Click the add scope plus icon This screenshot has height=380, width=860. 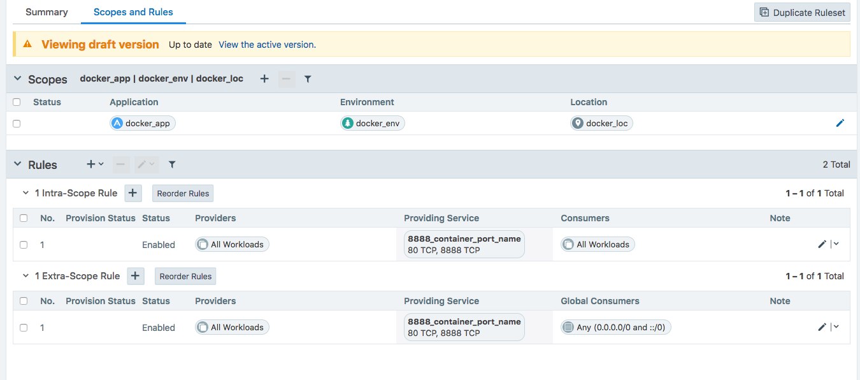264,79
